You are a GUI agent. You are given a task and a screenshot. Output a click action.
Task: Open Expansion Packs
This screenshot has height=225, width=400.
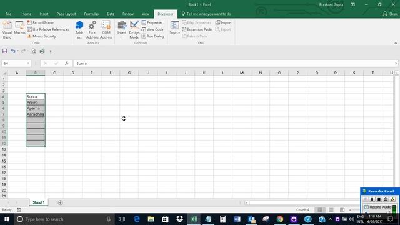(197, 29)
